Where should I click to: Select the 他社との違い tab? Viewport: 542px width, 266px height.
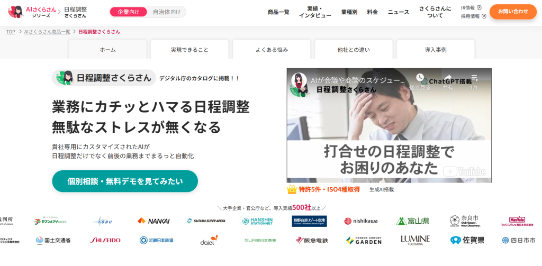click(x=354, y=49)
